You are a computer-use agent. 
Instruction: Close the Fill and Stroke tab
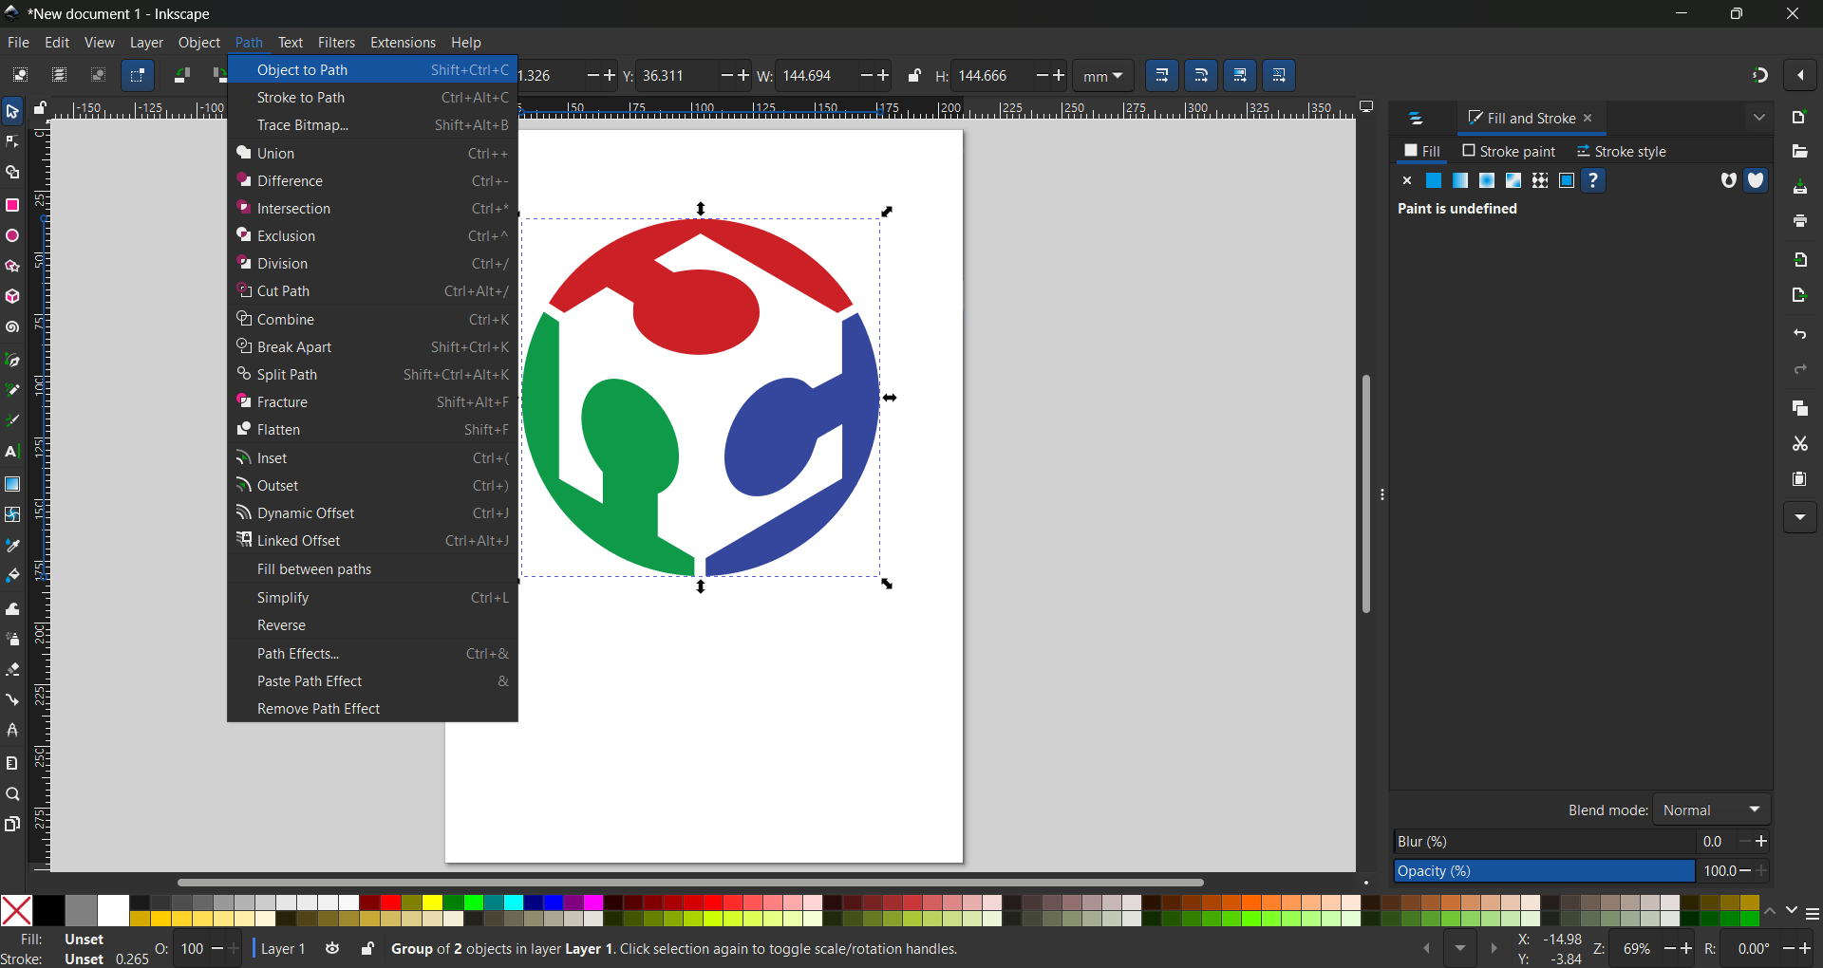1588,118
